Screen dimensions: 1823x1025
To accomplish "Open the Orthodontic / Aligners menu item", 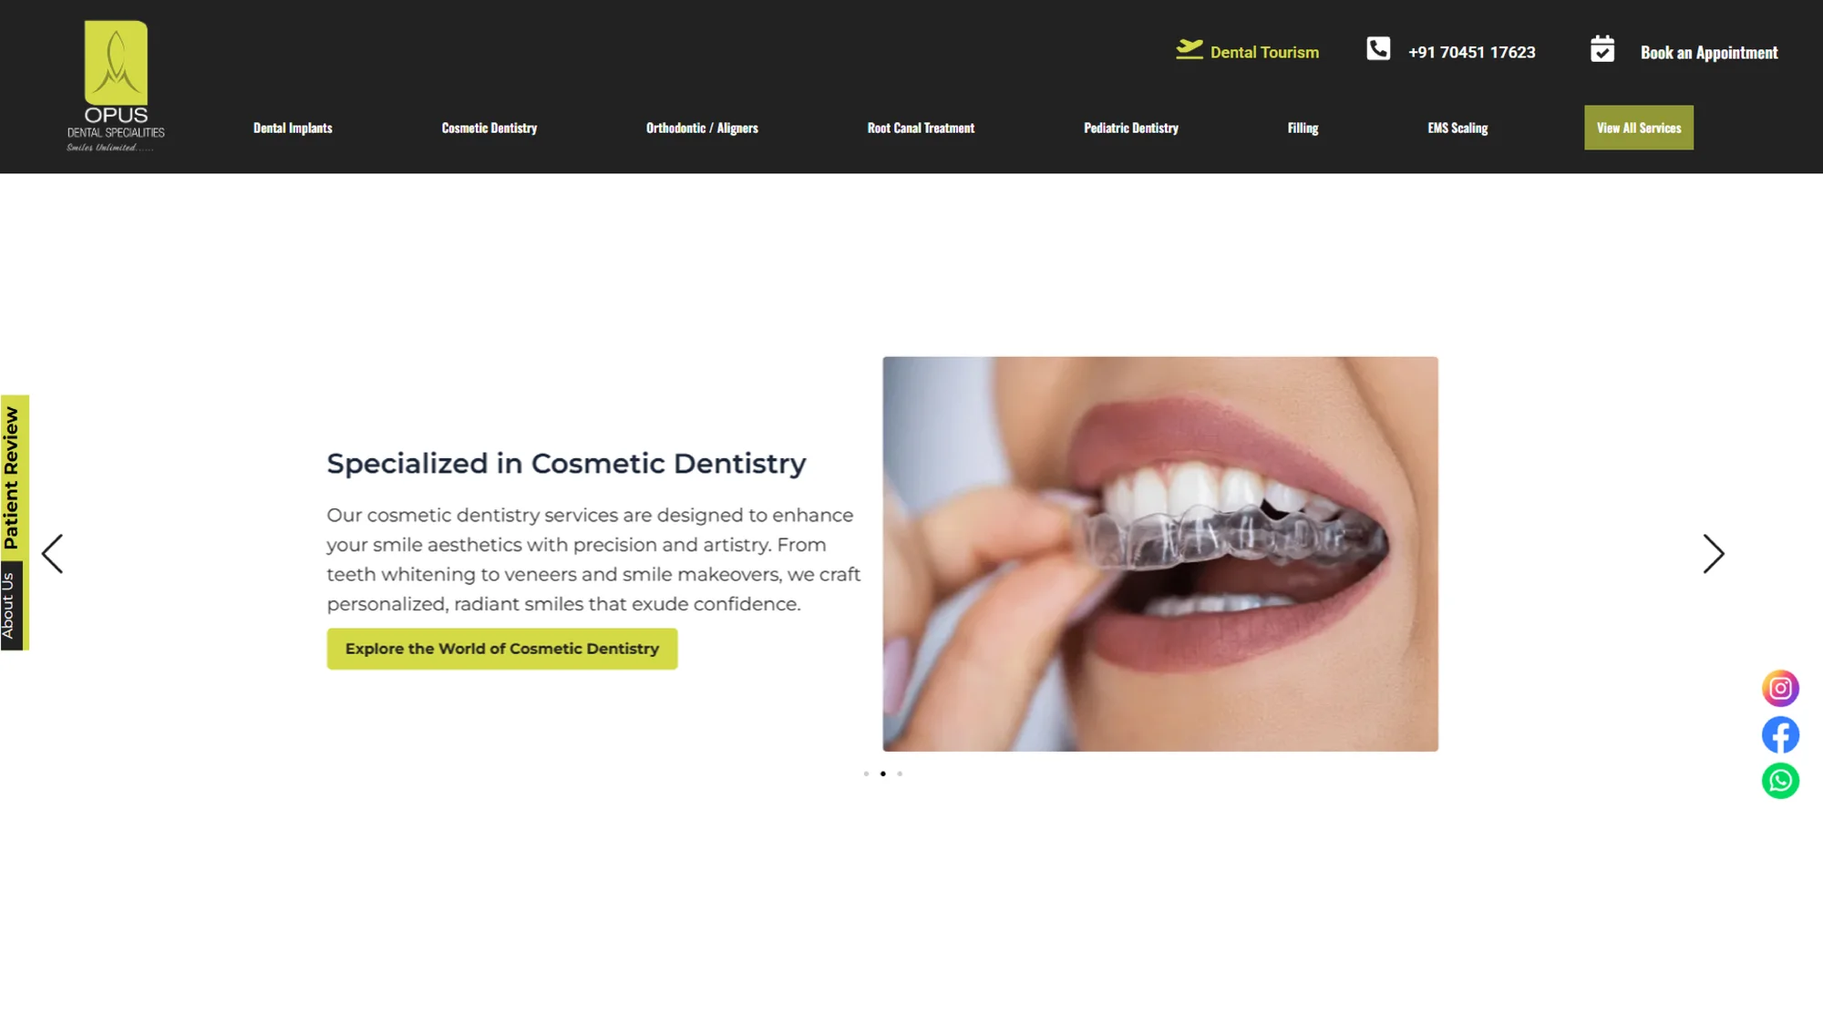I will 702,128.
